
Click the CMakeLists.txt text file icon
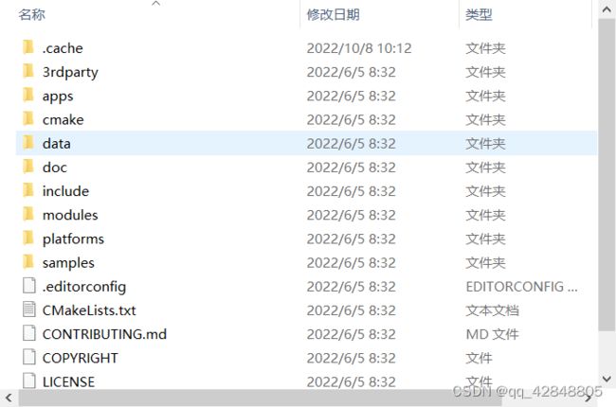pos(28,310)
